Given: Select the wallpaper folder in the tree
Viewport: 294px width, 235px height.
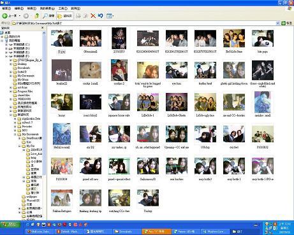Looking at the screenshot, I should pos(32,197).
